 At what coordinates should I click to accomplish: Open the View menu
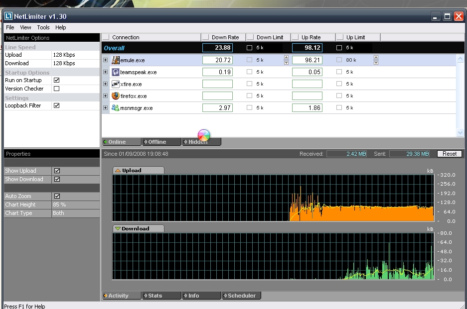coord(25,27)
